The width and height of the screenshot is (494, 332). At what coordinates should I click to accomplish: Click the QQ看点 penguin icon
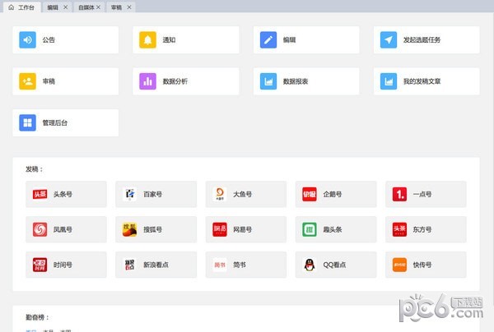(x=310, y=265)
